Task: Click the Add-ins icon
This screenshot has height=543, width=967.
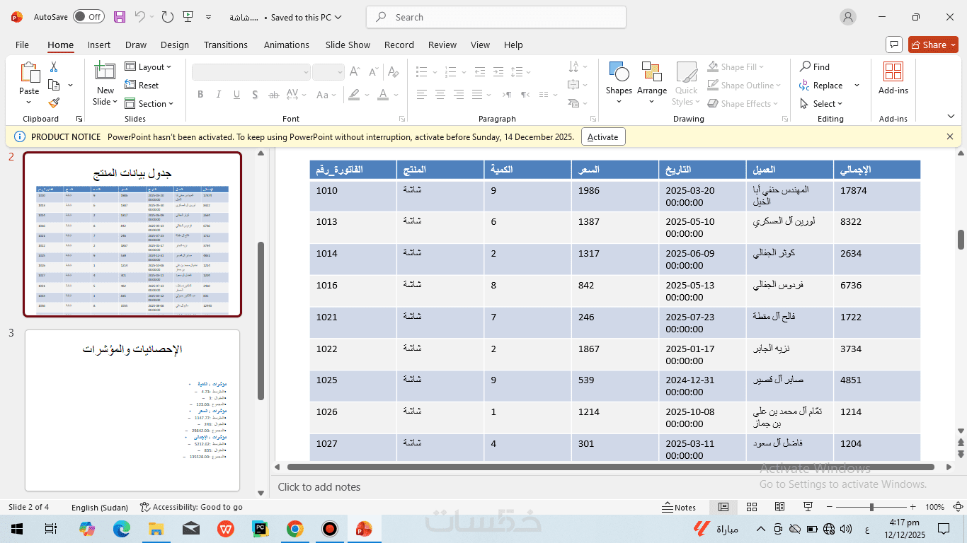Action: [893, 78]
